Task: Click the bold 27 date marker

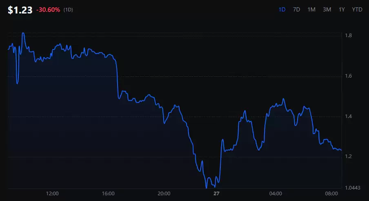Action: 216,194
